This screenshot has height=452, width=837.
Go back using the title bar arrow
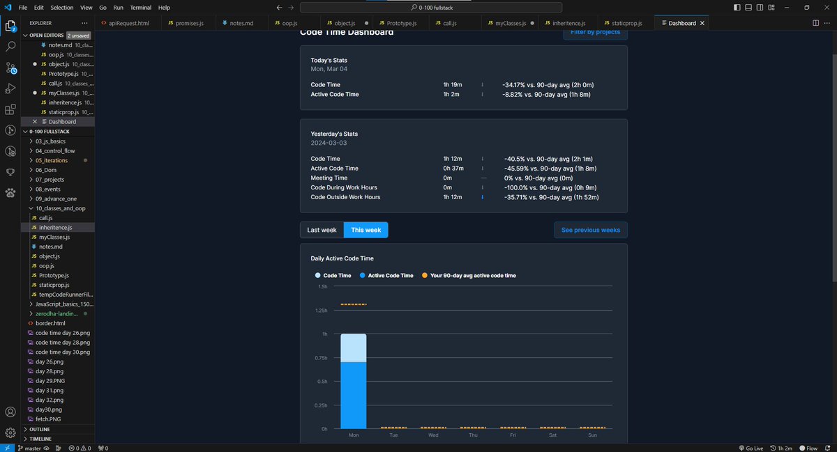tap(280, 7)
